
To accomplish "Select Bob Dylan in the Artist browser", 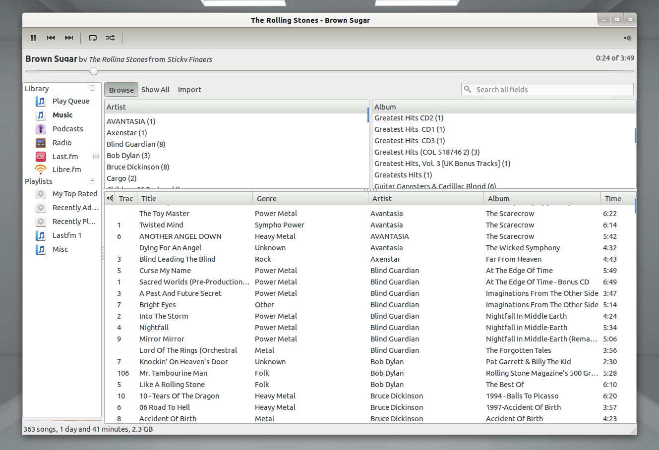I will [128, 156].
